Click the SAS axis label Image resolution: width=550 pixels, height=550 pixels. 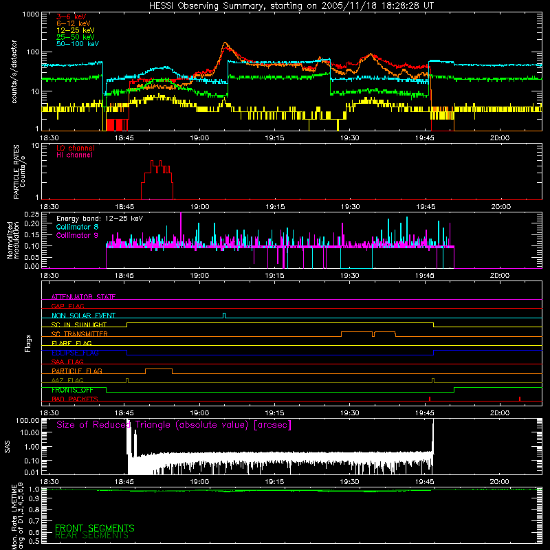8,447
